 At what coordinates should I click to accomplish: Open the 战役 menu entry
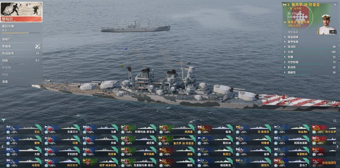click(21, 61)
